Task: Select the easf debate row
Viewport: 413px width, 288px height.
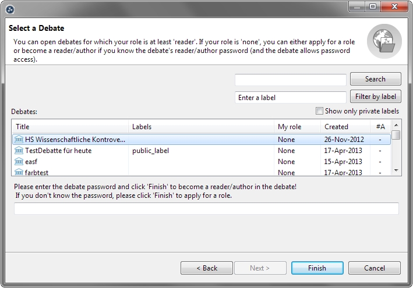Action: 202,162
